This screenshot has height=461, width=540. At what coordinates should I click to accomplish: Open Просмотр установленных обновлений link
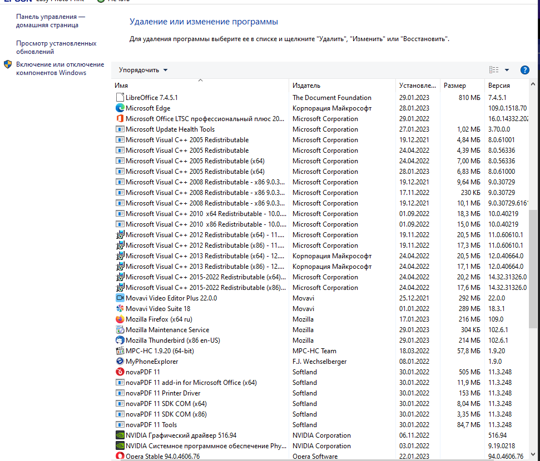point(56,47)
